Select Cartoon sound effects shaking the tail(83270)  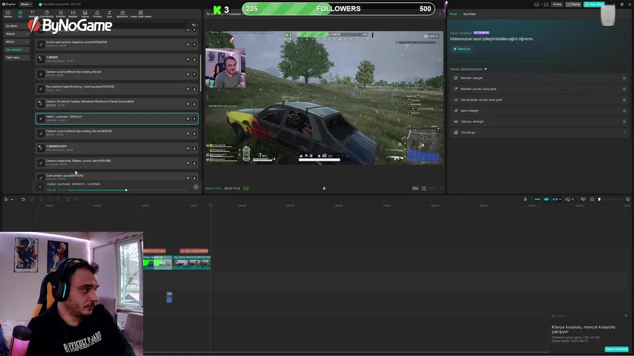(117, 133)
